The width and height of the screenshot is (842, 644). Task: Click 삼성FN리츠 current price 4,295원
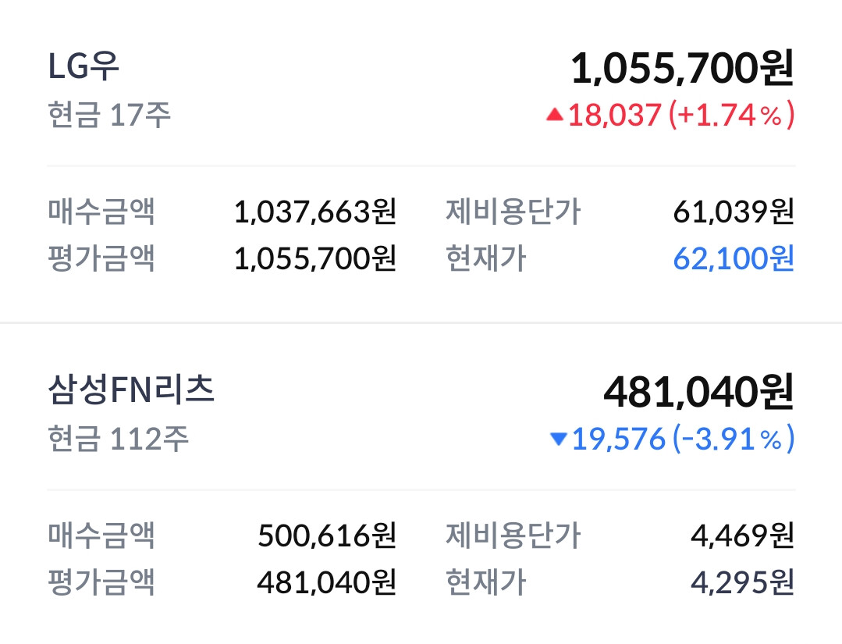[x=742, y=582]
